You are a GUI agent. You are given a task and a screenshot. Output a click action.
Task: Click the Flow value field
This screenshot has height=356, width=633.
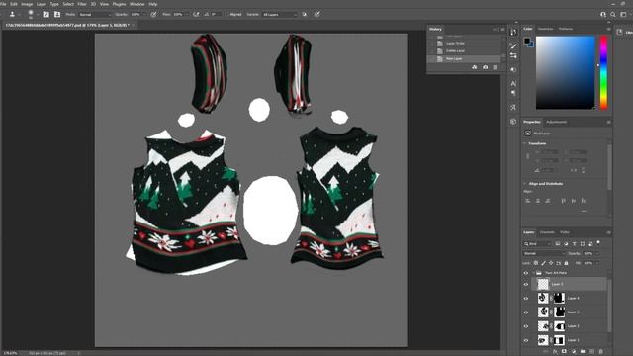point(178,15)
